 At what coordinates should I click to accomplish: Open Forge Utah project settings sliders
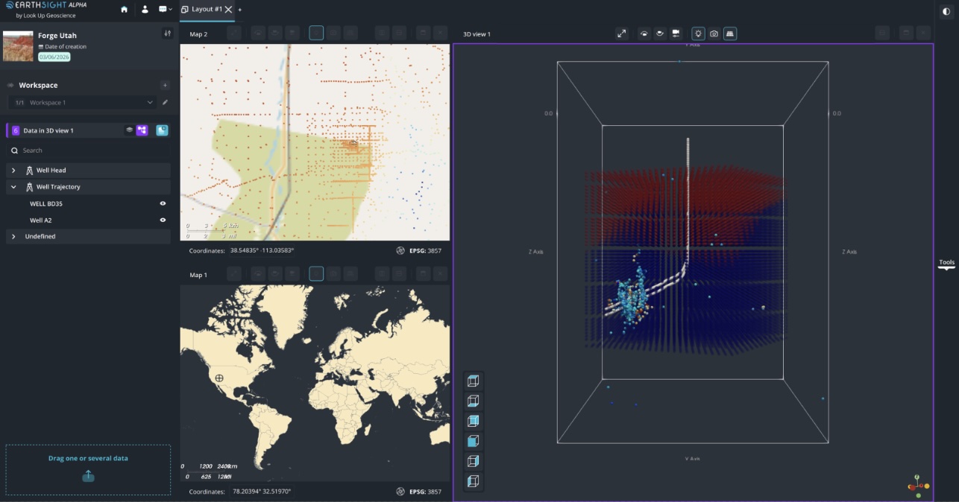tap(167, 34)
